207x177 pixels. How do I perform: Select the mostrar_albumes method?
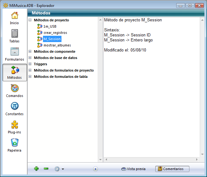[x=57, y=45]
